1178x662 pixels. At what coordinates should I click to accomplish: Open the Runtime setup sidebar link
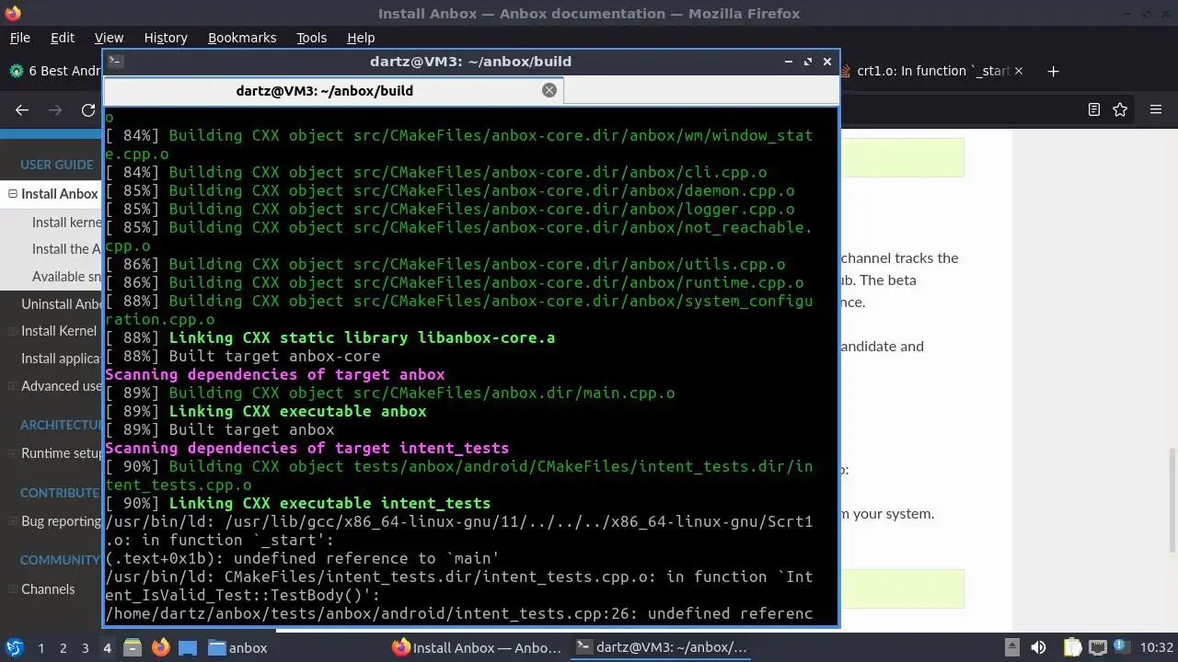[62, 453]
